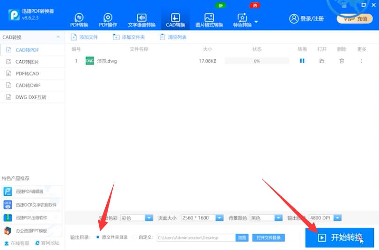Open the PDF操作 tool tab
The height and width of the screenshot is (250, 379).
(108, 20)
